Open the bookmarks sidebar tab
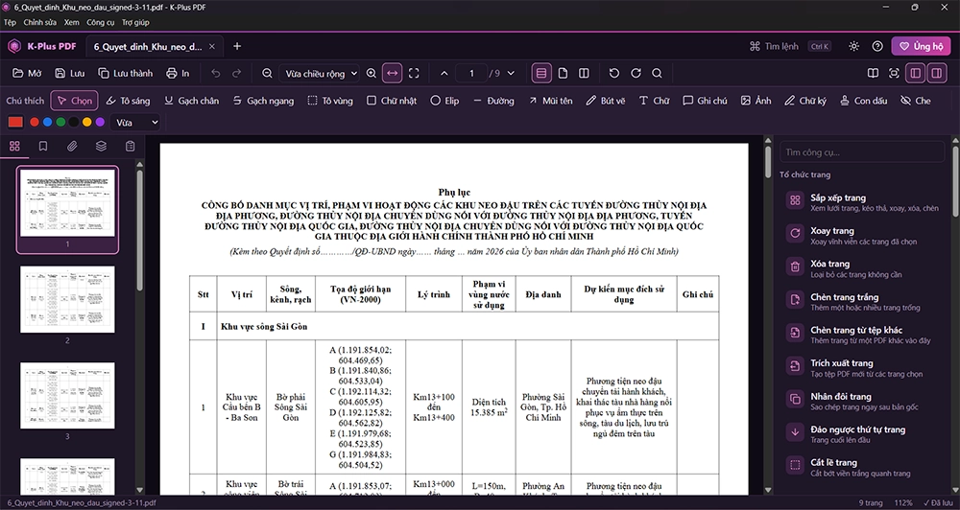The height and width of the screenshot is (510, 960). tap(43, 146)
